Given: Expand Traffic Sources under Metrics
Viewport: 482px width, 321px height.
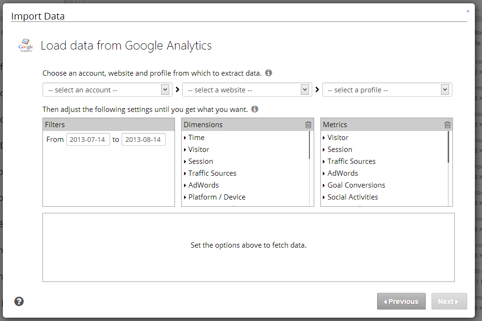Looking at the screenshot, I should click(349, 161).
